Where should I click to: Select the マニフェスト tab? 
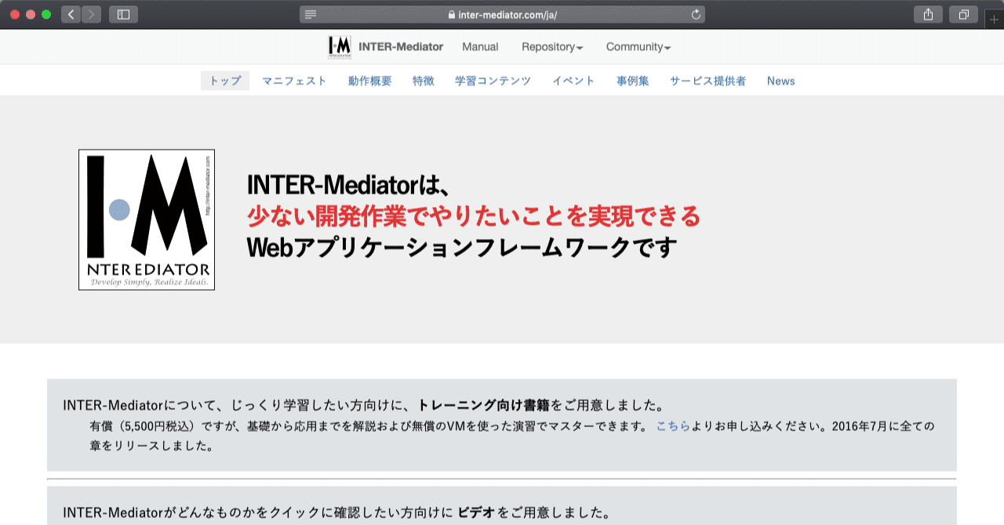[x=294, y=81]
